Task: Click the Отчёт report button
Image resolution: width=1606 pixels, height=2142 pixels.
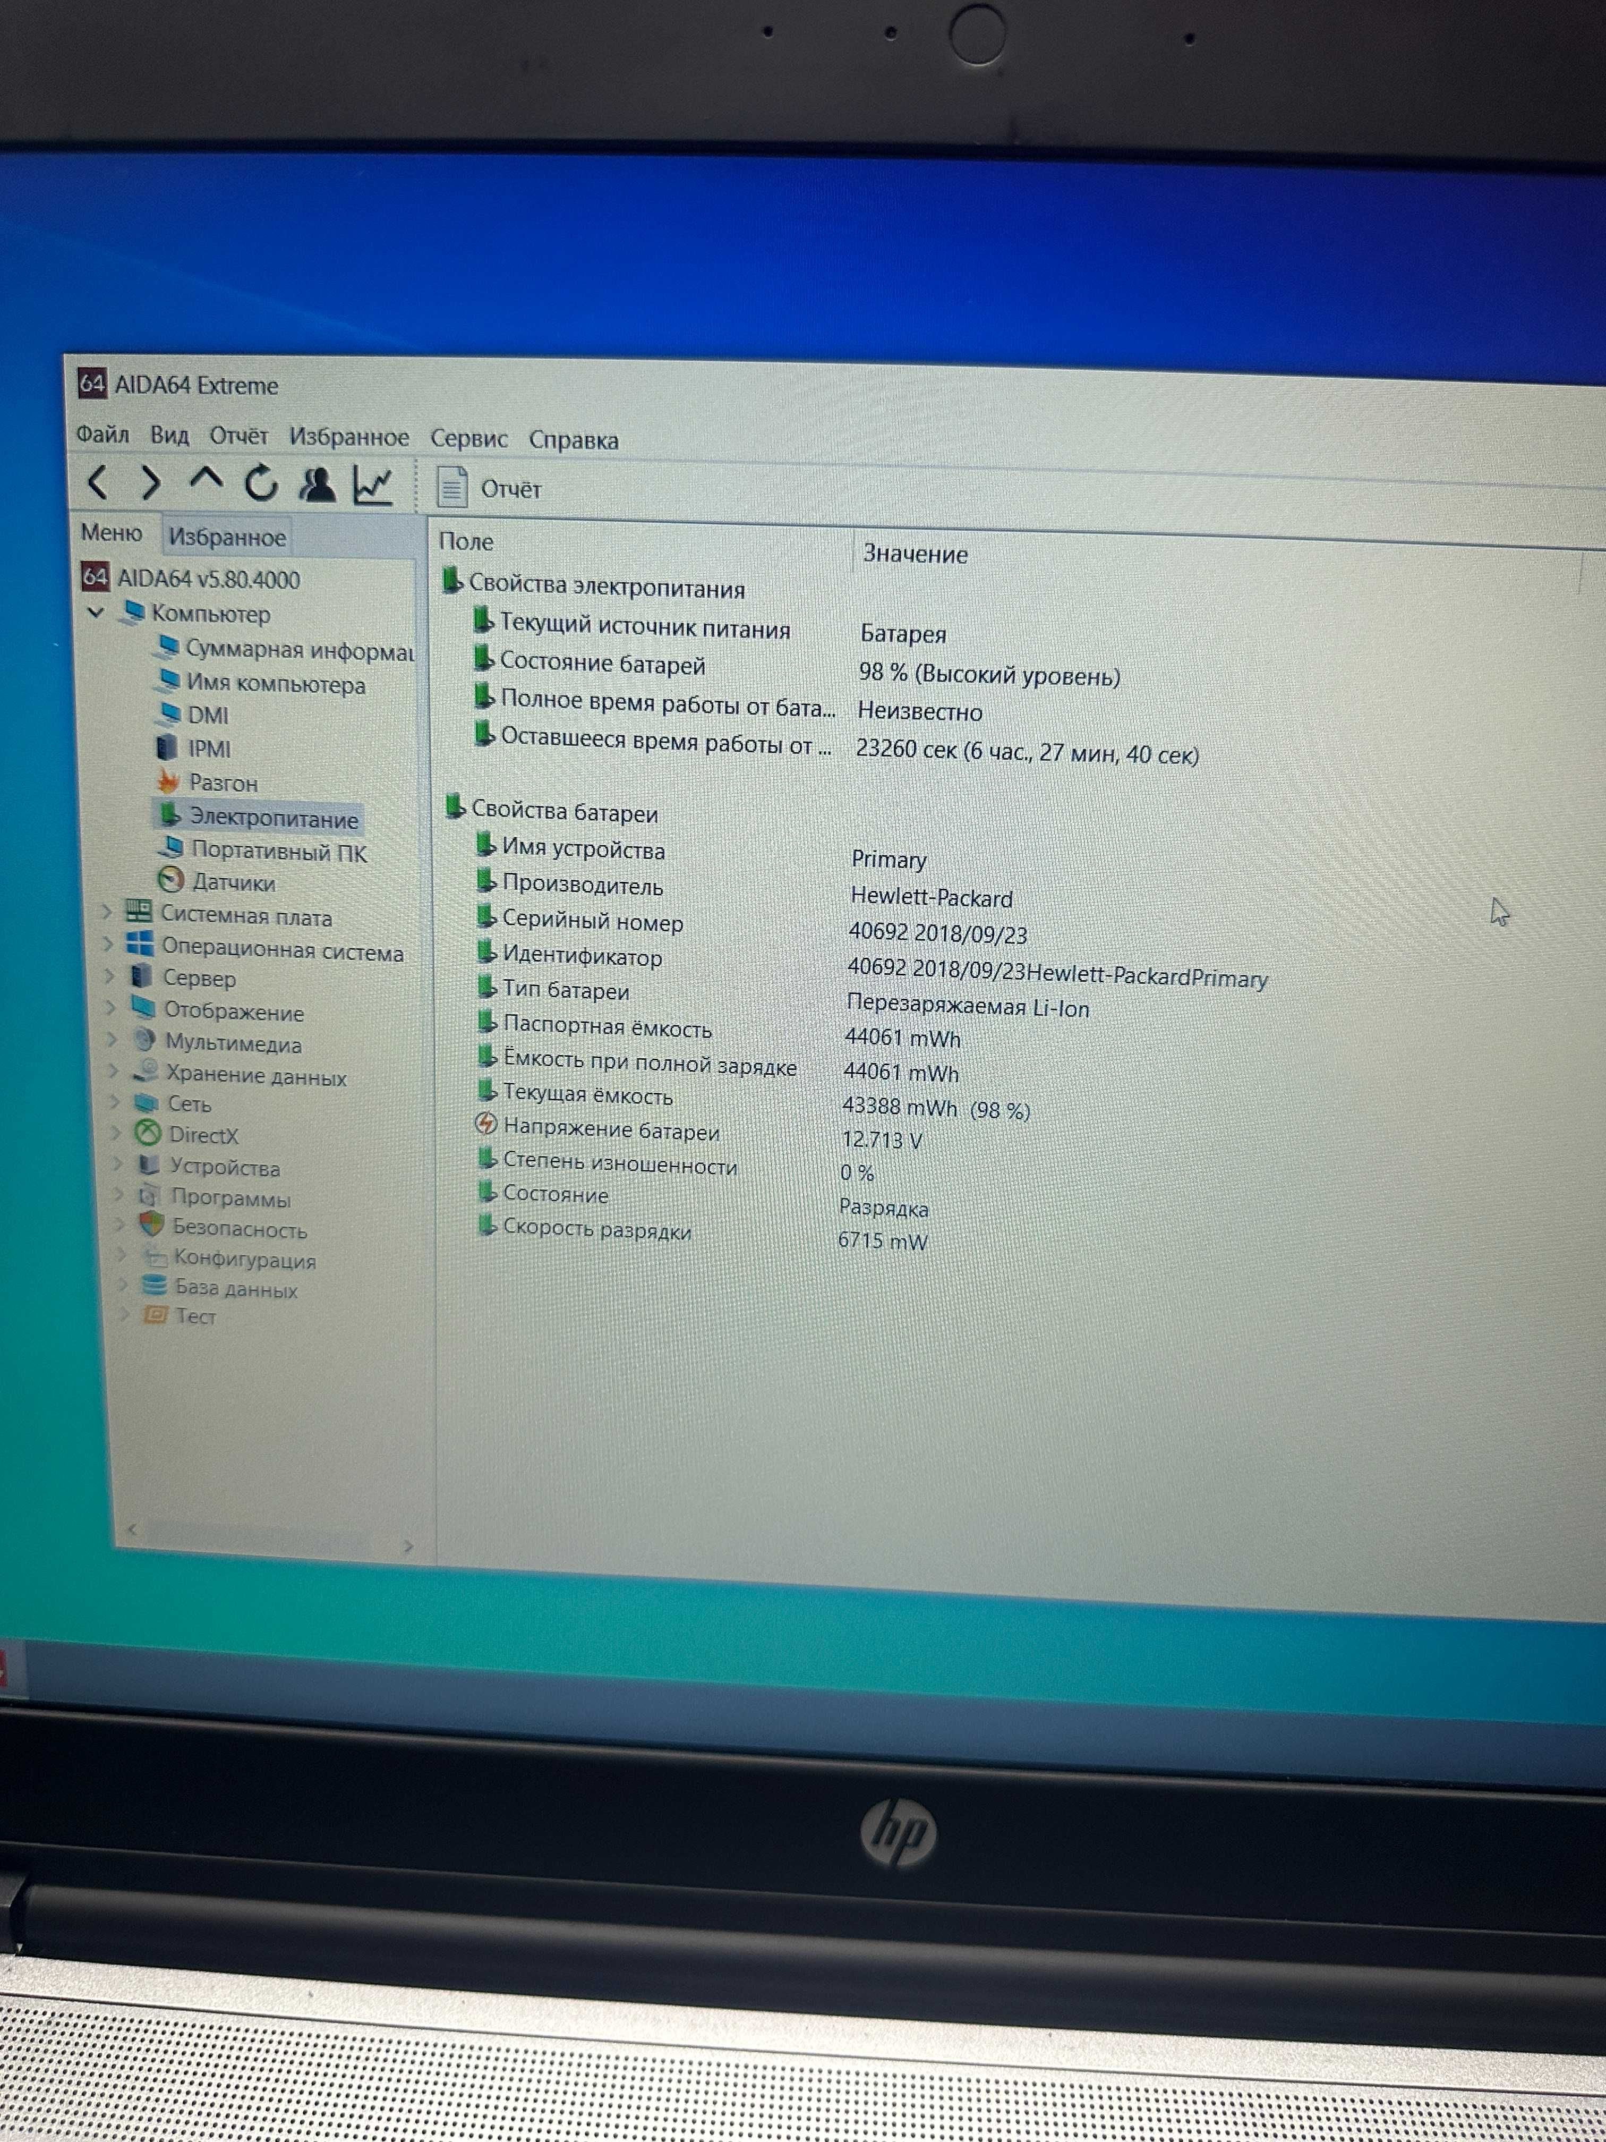Action: click(x=489, y=488)
